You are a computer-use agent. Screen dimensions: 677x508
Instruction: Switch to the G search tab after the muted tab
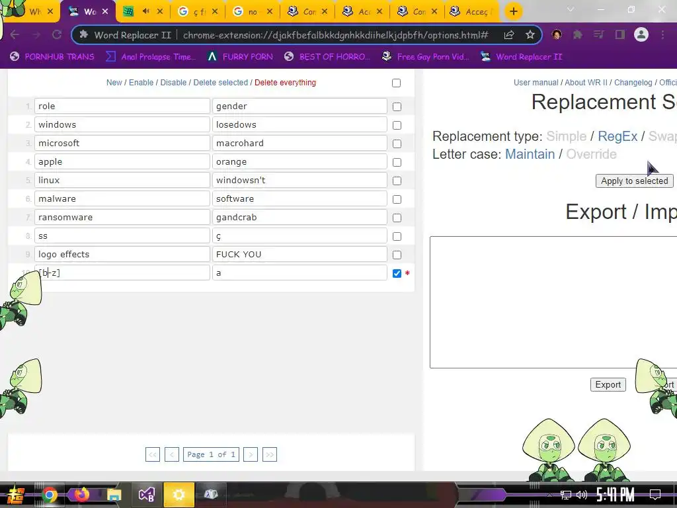(198, 12)
